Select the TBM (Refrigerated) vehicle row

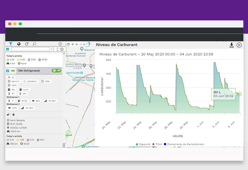34,71
